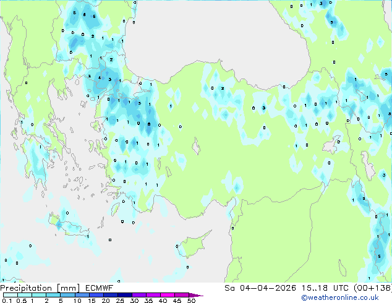This screenshot has height=303, width=392.
Task: Pick the legend swatch between 10 and 15
Action: pos(82,295)
